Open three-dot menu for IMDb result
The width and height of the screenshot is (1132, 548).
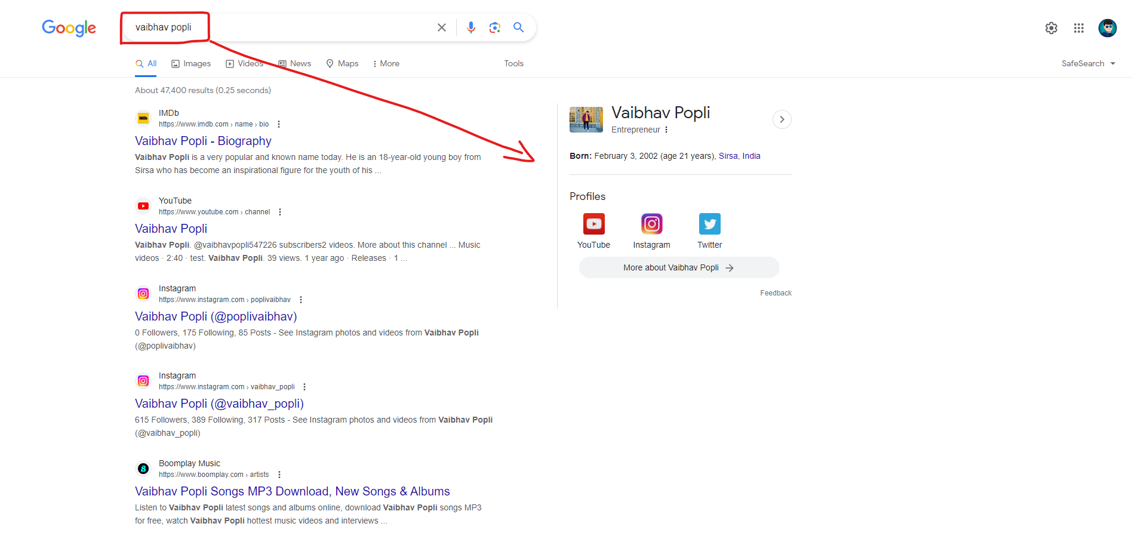(x=279, y=124)
